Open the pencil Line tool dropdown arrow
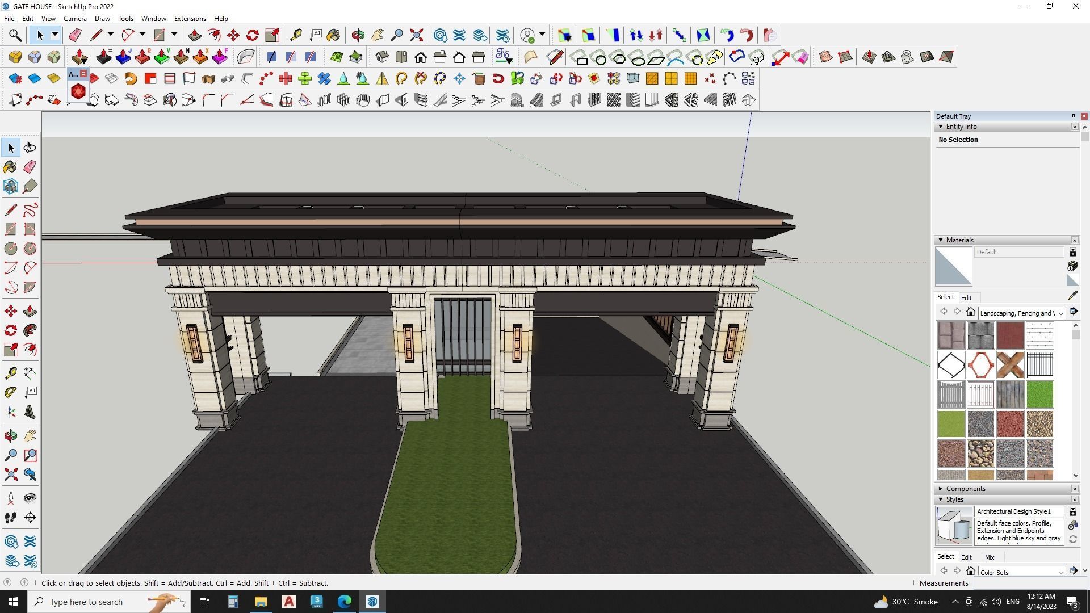 pyautogui.click(x=111, y=35)
